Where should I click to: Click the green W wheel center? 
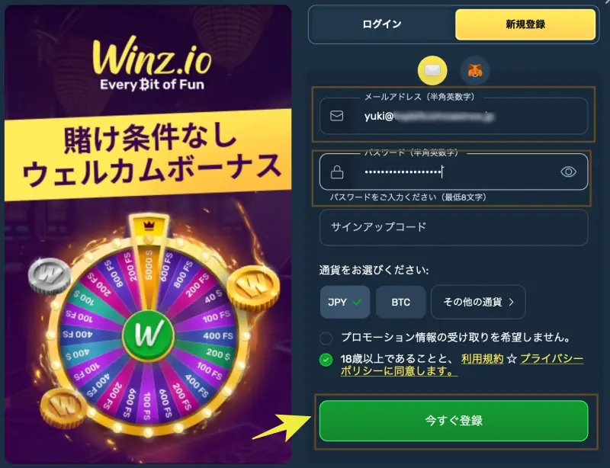click(149, 335)
